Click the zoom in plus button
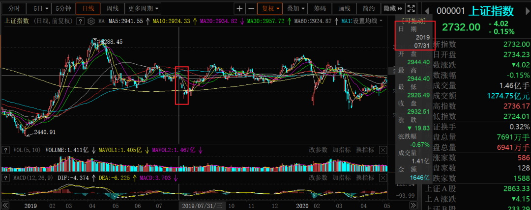 point(239,8)
